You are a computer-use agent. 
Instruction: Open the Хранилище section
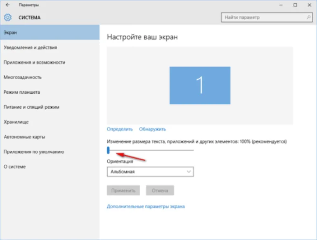pos(50,122)
